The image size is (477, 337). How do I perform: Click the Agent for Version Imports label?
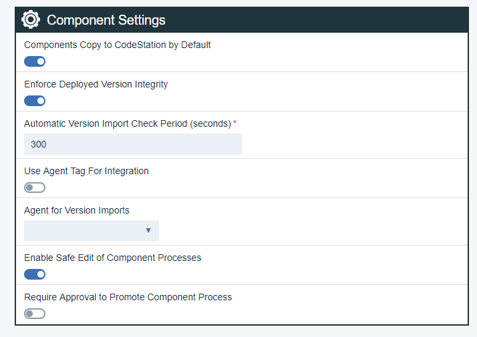point(77,210)
